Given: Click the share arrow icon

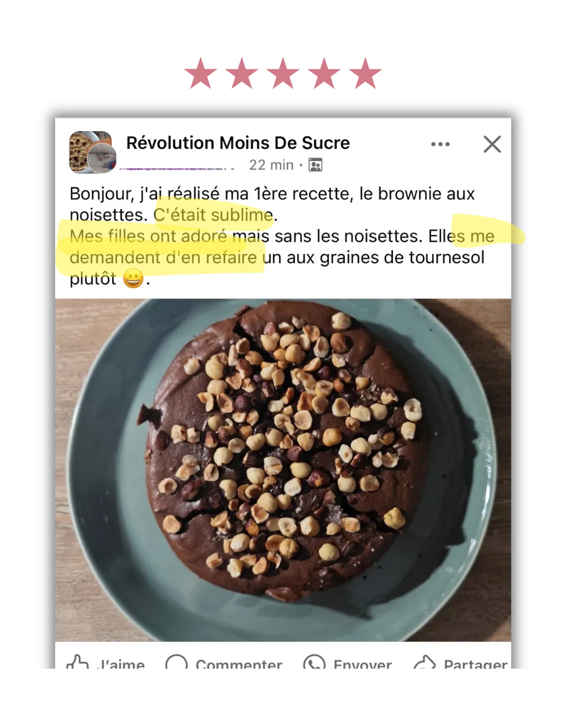Looking at the screenshot, I should pos(424,662).
